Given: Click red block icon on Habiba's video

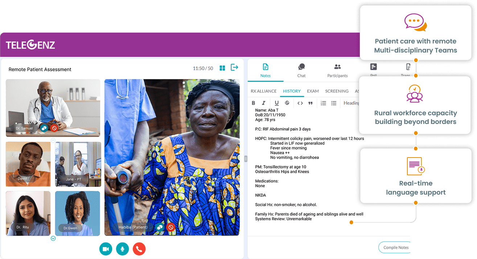Looking at the screenshot, I should [170, 227].
